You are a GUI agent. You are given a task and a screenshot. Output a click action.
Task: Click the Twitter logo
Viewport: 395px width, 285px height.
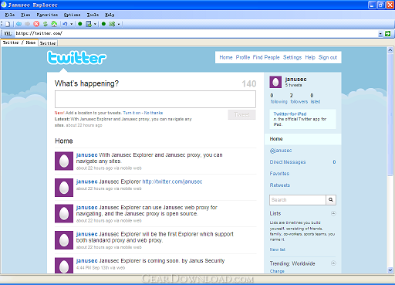(x=76, y=58)
